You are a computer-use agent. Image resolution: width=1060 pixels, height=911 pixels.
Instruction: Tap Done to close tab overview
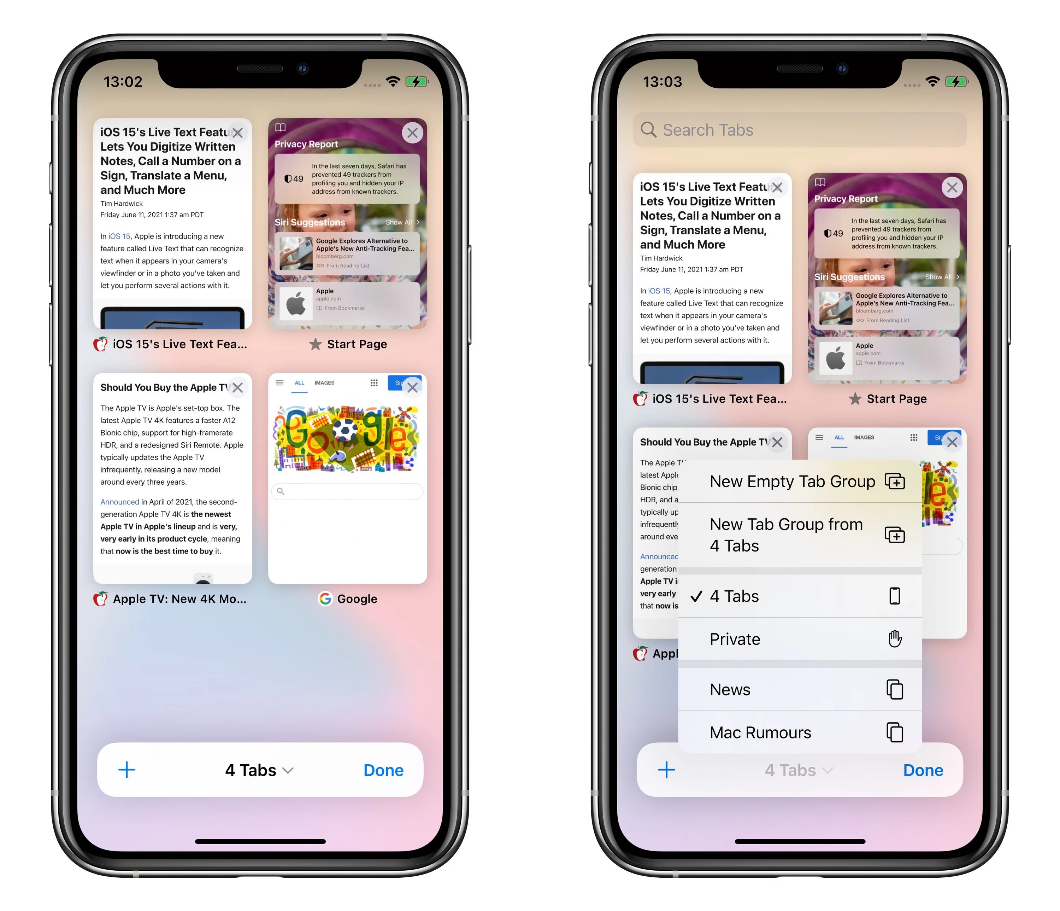(385, 769)
